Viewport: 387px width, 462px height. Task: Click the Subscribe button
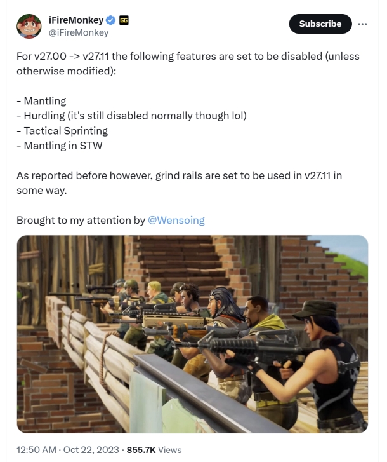click(320, 24)
